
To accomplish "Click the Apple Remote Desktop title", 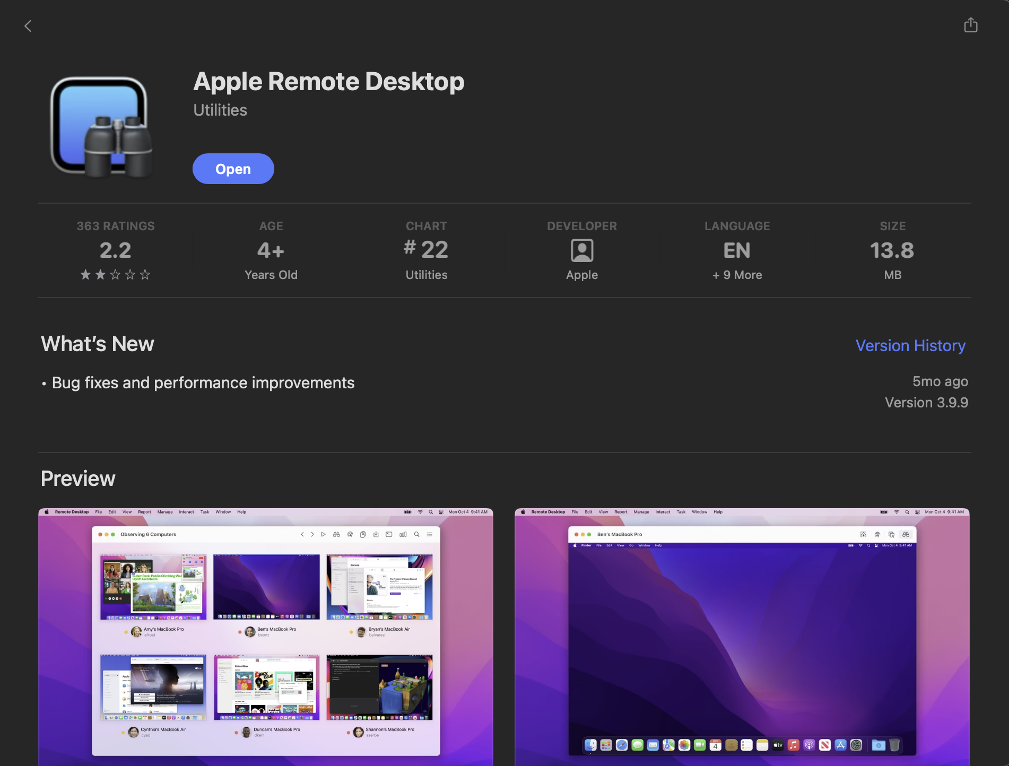I will tap(329, 81).
